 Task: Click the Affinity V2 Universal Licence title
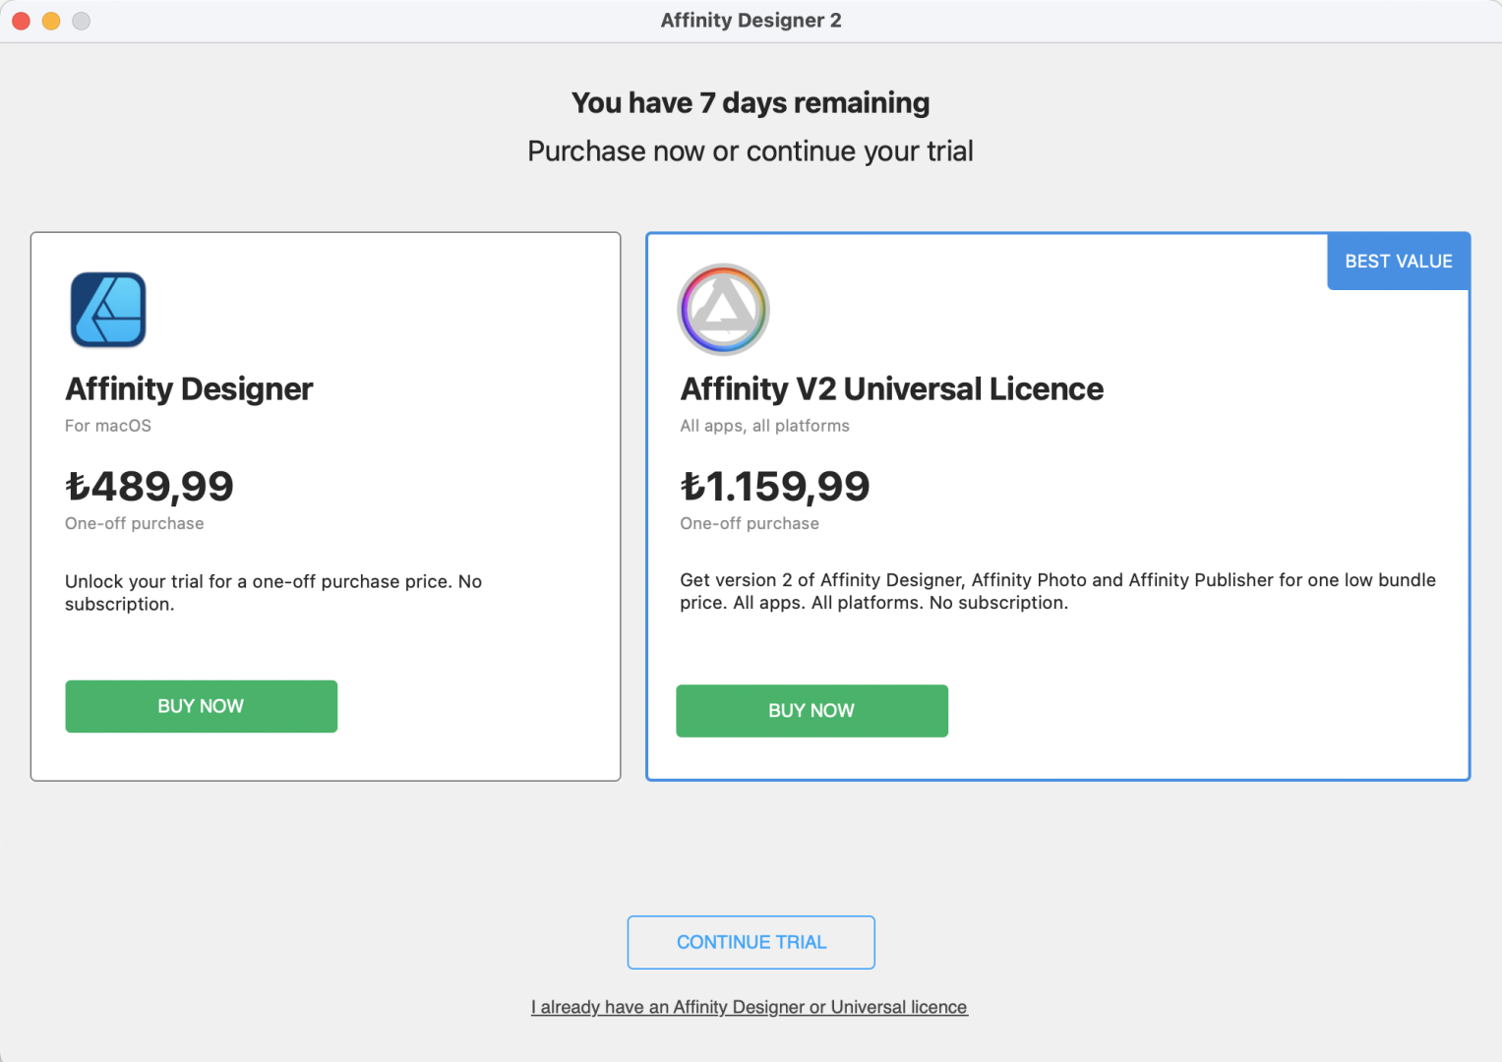tap(891, 388)
